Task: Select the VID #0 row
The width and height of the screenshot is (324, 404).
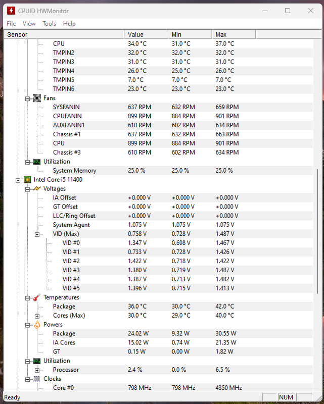Action: 188,243
